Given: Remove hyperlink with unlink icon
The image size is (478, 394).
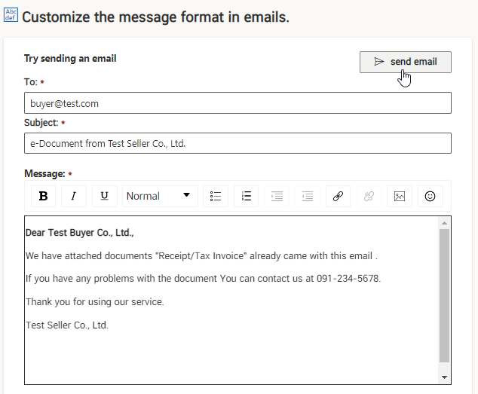Looking at the screenshot, I should [369, 196].
